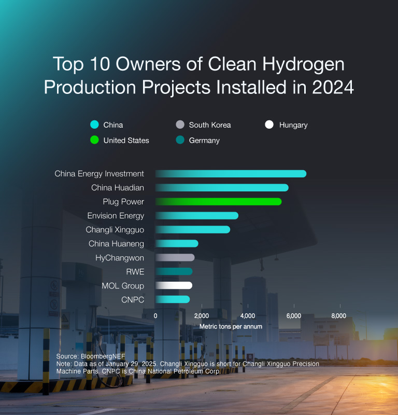Click the China Huaneng bar

coord(177,243)
